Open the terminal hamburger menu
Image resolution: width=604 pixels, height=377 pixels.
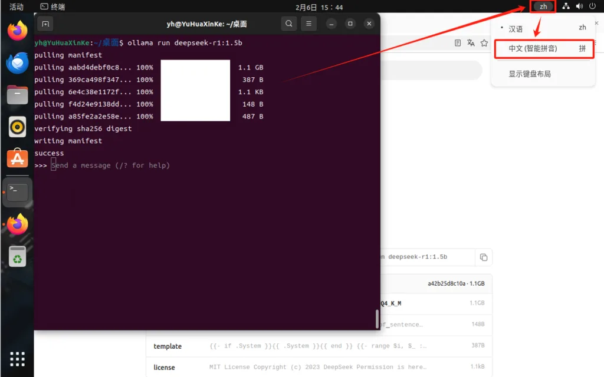click(308, 24)
